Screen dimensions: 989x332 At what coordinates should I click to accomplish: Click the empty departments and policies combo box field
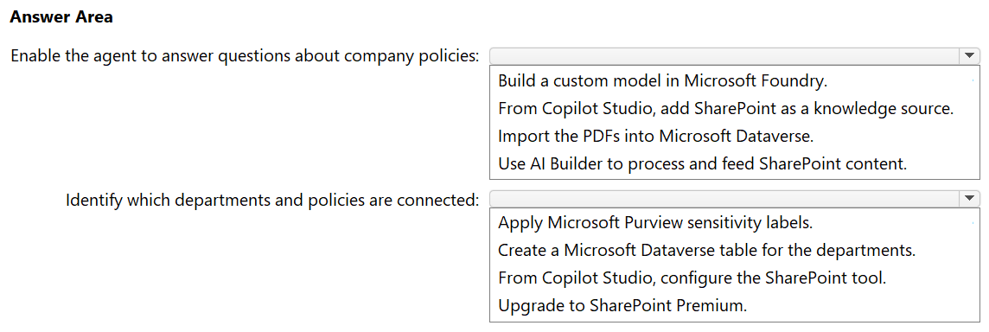pos(724,200)
